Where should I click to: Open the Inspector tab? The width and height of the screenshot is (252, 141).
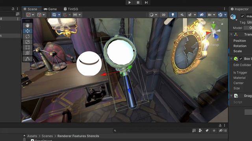pyautogui.click(x=240, y=9)
